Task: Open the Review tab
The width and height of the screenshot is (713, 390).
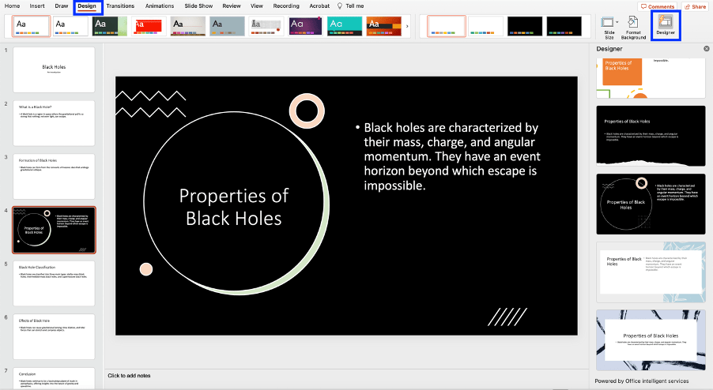Action: (x=232, y=6)
